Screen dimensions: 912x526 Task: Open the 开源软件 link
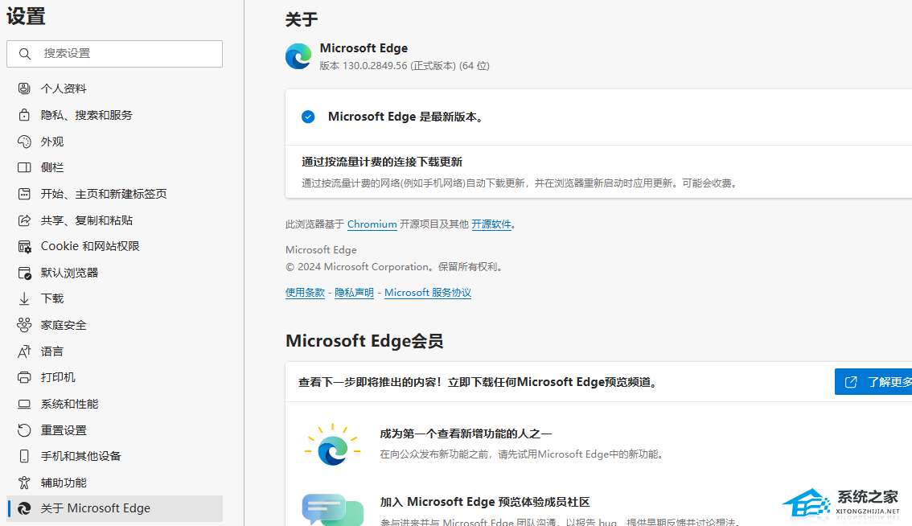point(491,224)
